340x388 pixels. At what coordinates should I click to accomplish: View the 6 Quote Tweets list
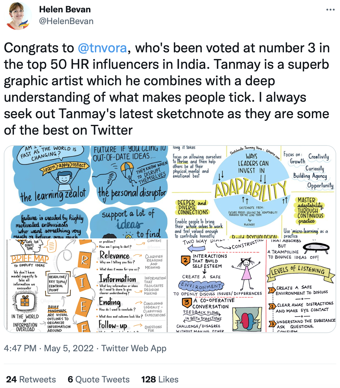98,379
